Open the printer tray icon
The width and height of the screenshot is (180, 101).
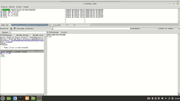pyautogui.click(x=162, y=98)
